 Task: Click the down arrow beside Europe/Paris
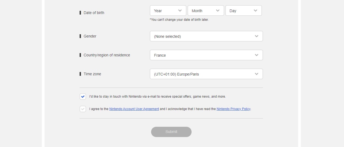click(257, 74)
